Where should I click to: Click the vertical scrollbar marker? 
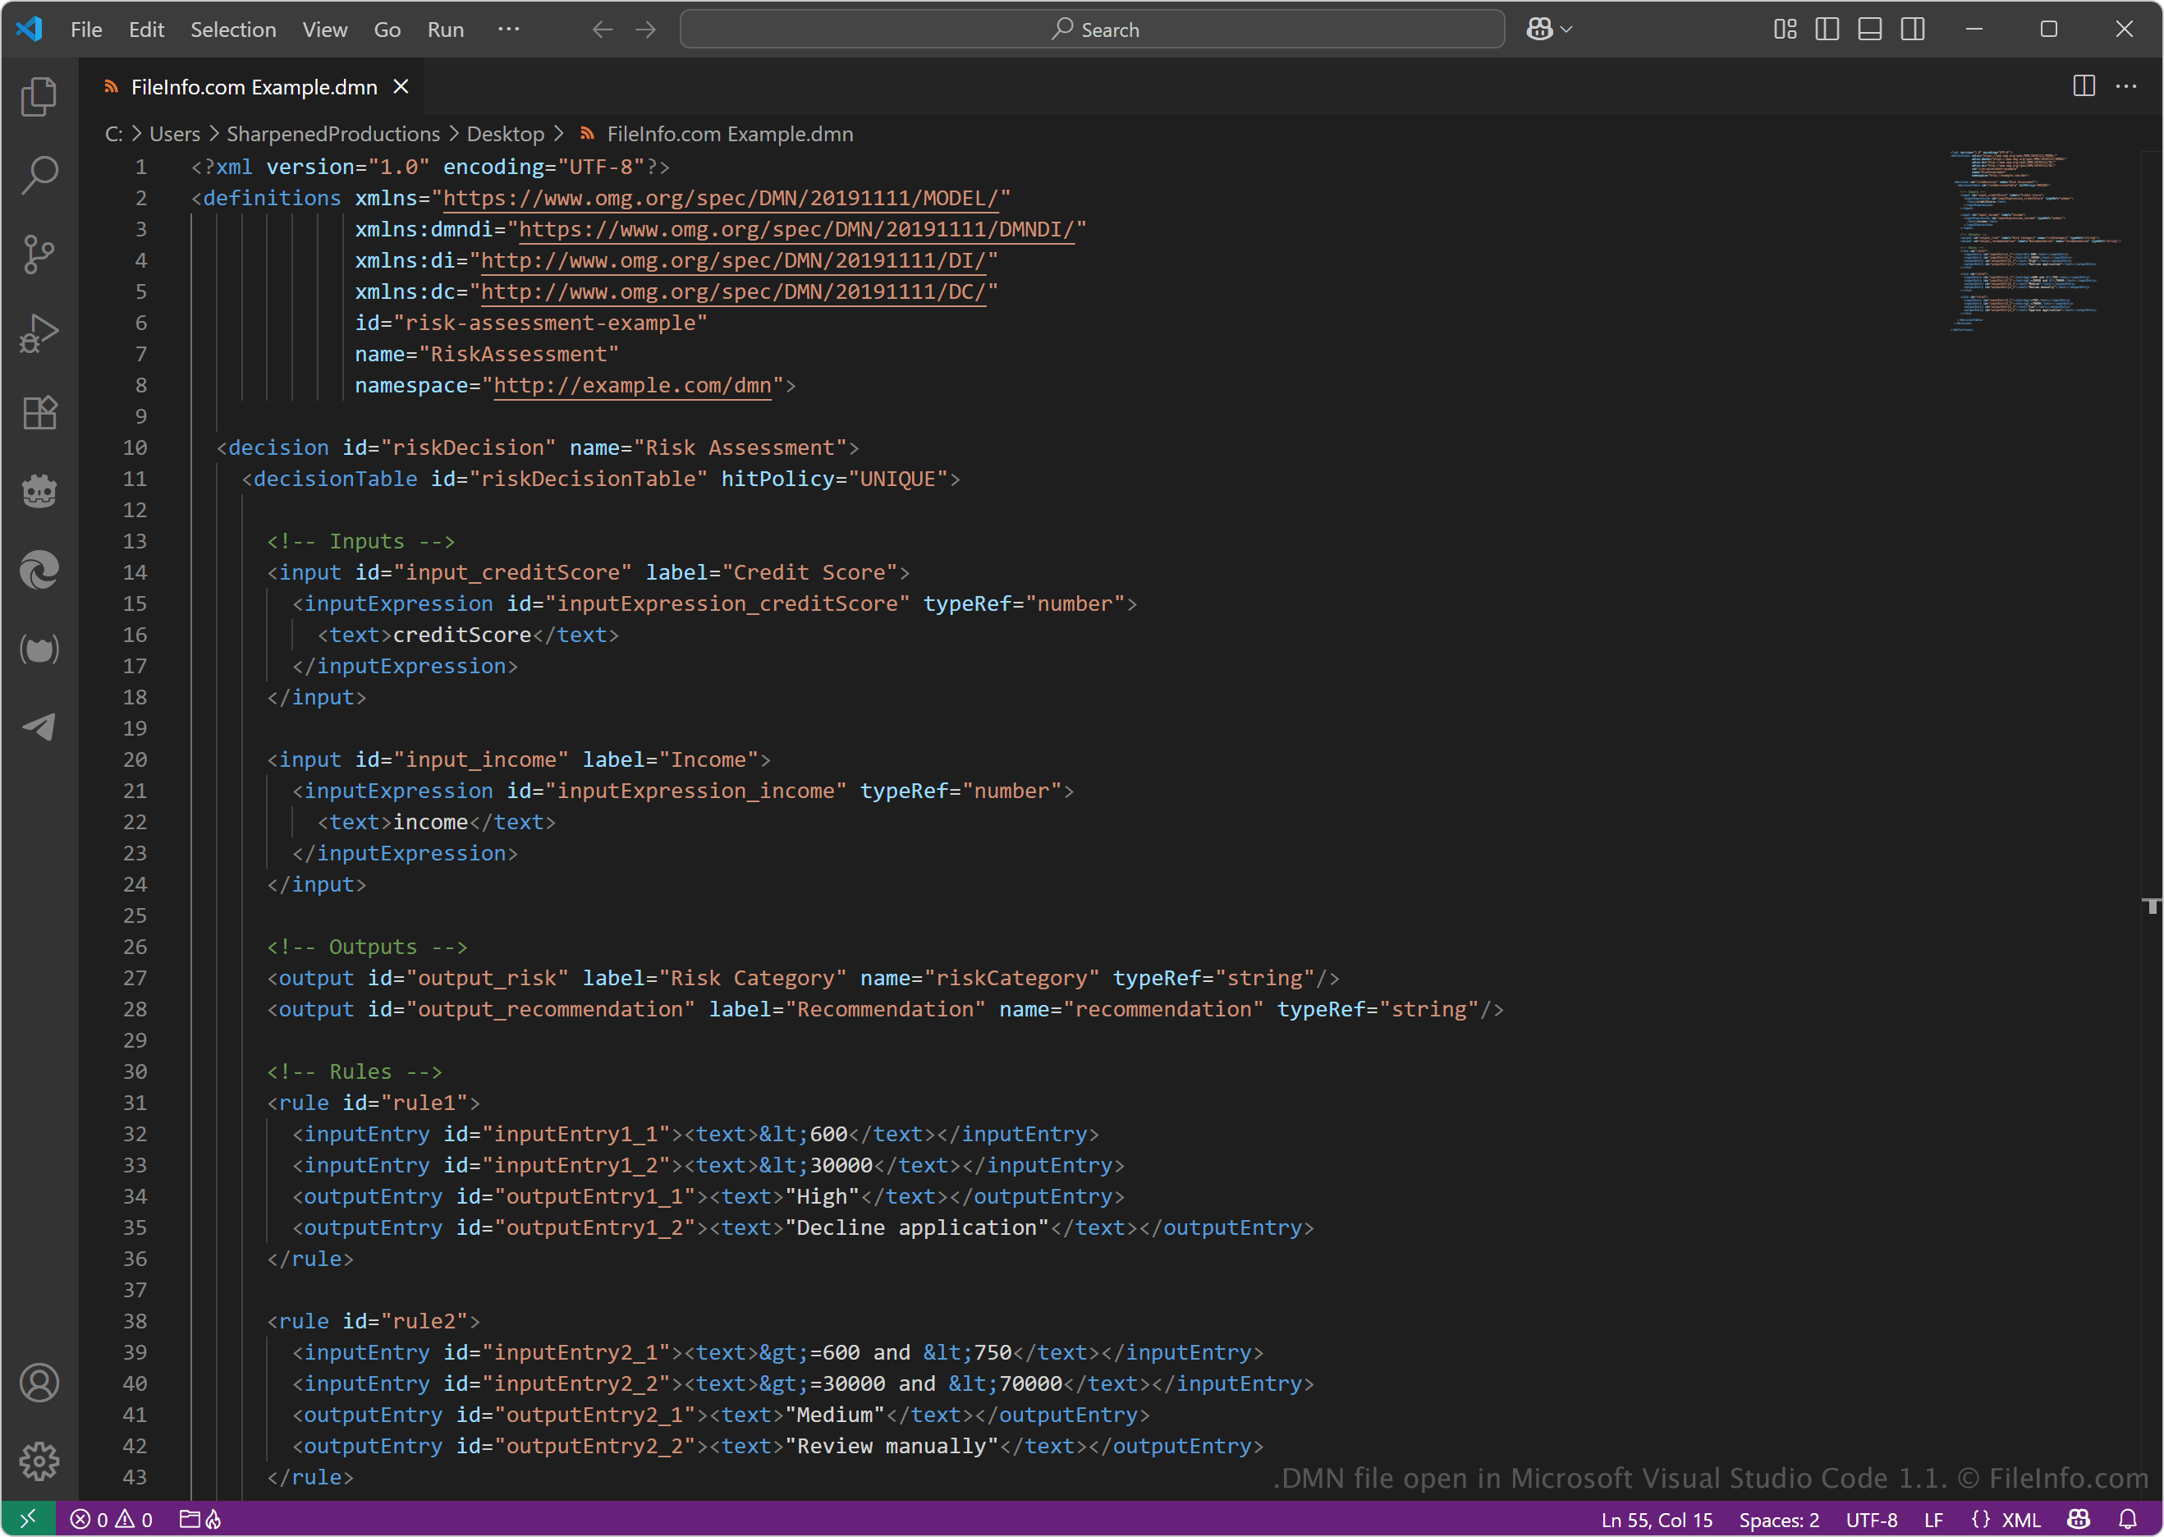pyautogui.click(x=2152, y=906)
